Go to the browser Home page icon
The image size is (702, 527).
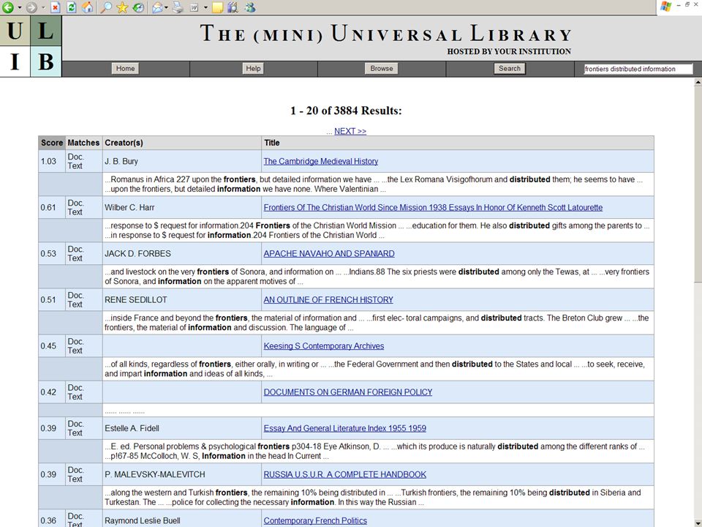tap(88, 7)
